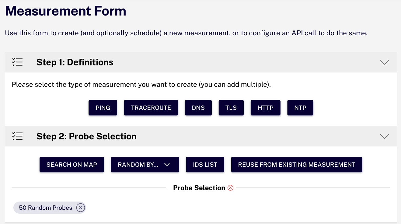Collapse the Step 1 Definitions chevron
Viewport: 401px width, 224px height.
tap(385, 62)
